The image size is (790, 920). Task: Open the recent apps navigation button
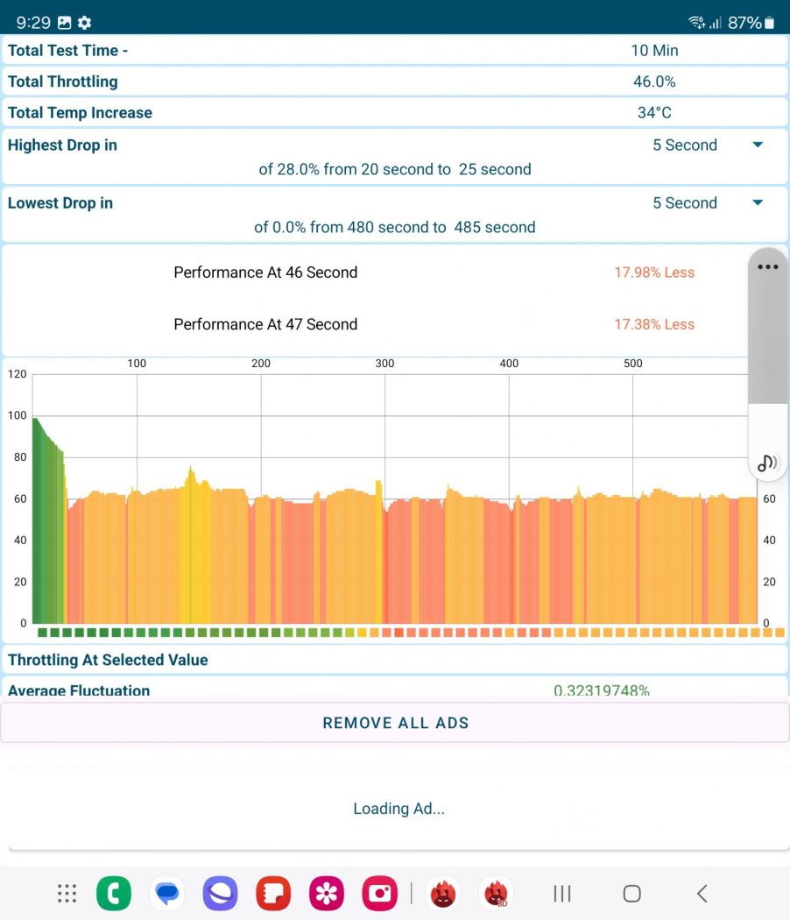[x=562, y=894]
